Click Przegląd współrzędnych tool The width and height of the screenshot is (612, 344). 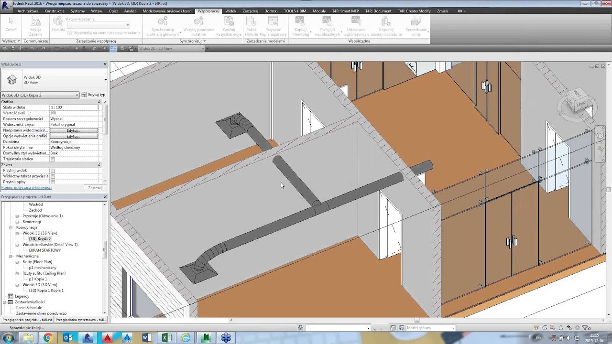pyautogui.click(x=328, y=25)
